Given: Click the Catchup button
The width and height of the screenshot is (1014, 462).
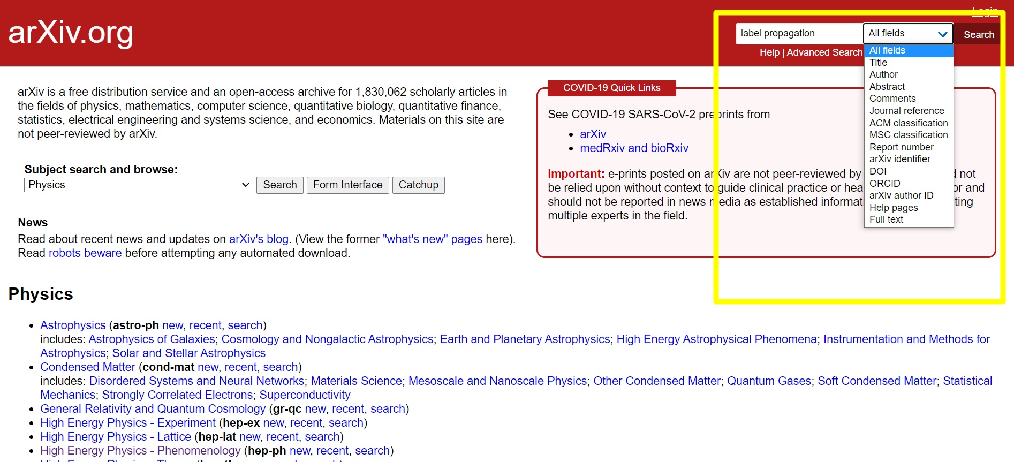Looking at the screenshot, I should tap(419, 185).
